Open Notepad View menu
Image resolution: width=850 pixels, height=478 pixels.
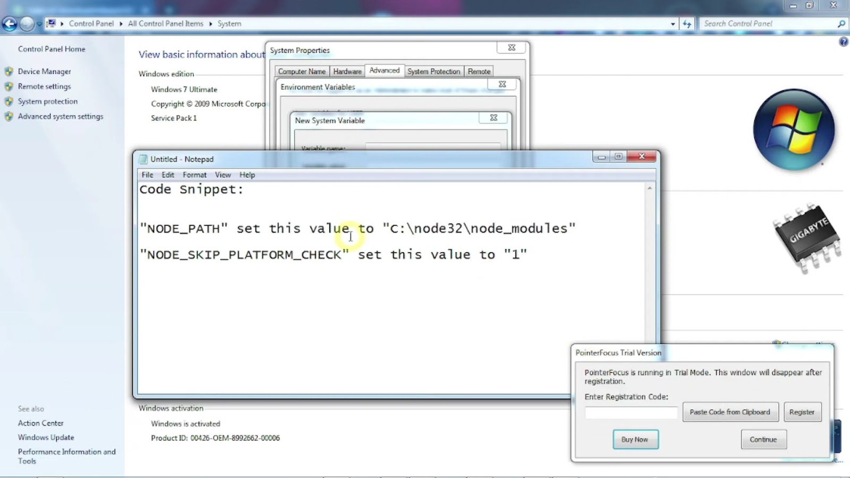point(223,175)
